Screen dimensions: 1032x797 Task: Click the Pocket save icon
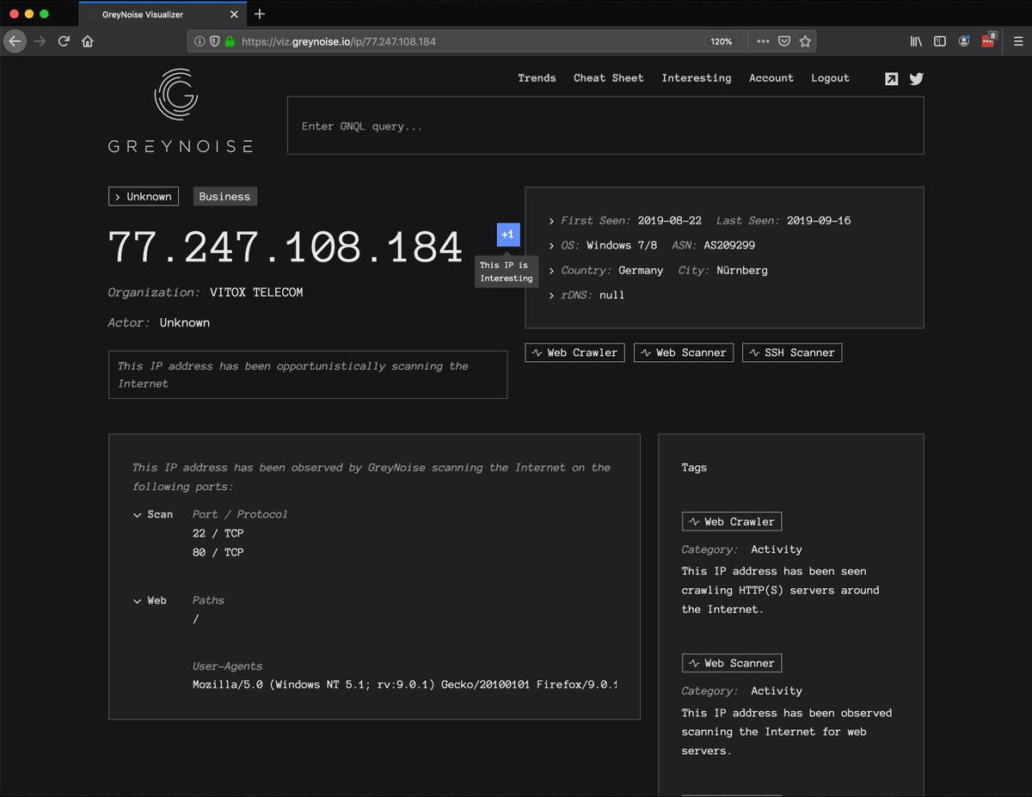point(784,41)
